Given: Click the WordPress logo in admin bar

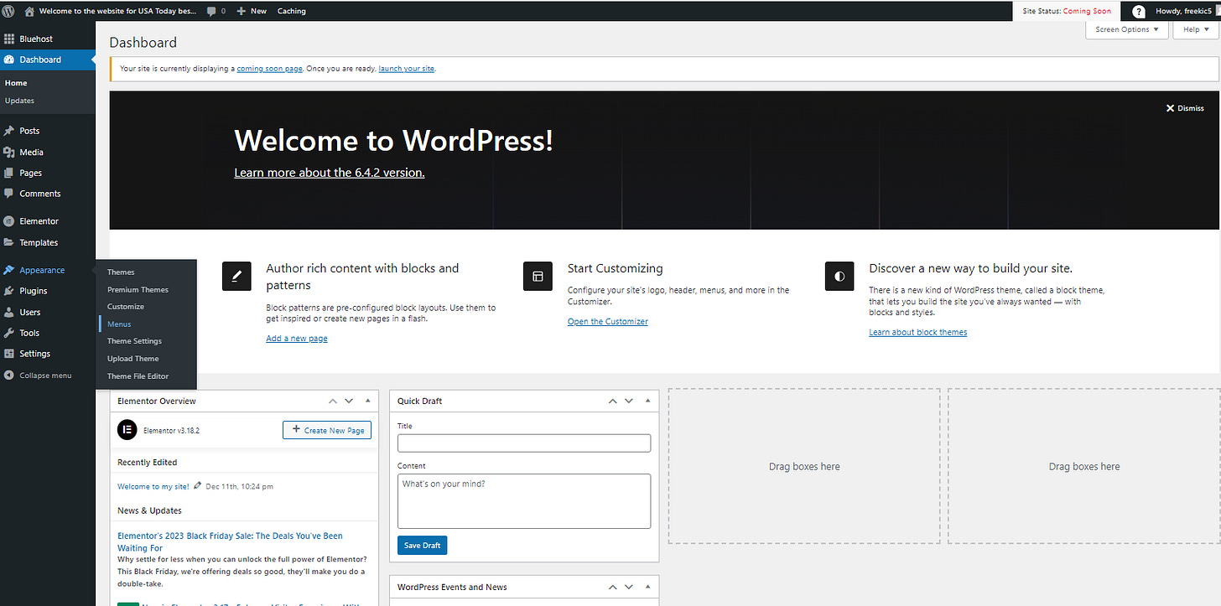Looking at the screenshot, I should click(x=8, y=11).
